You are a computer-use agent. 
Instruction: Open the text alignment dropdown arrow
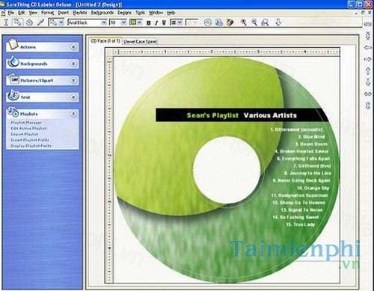pos(180,22)
